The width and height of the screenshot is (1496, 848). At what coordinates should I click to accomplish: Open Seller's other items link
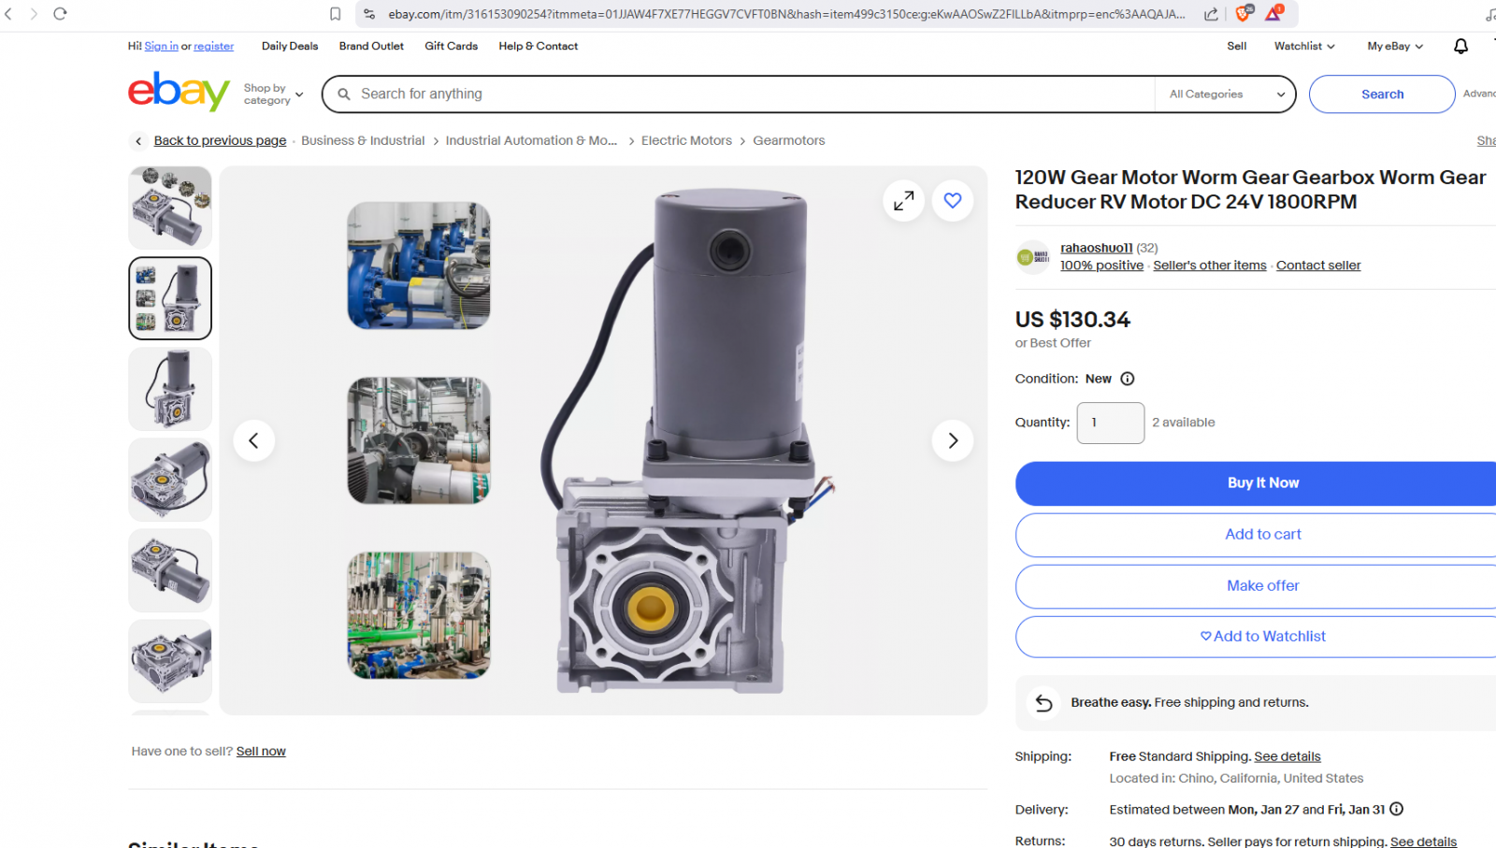1209,266
